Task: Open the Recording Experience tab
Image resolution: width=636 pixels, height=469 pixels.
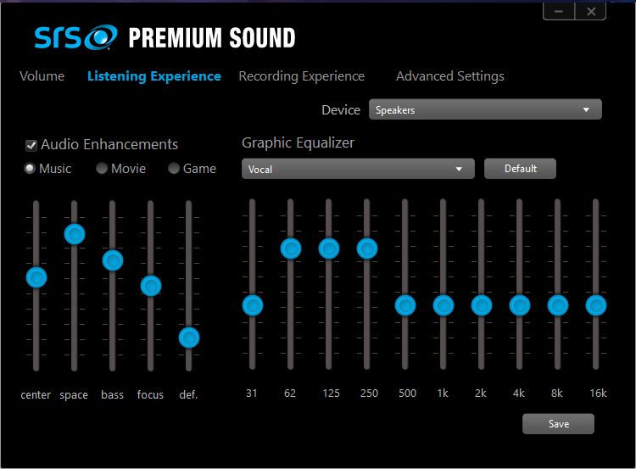Action: pos(301,76)
